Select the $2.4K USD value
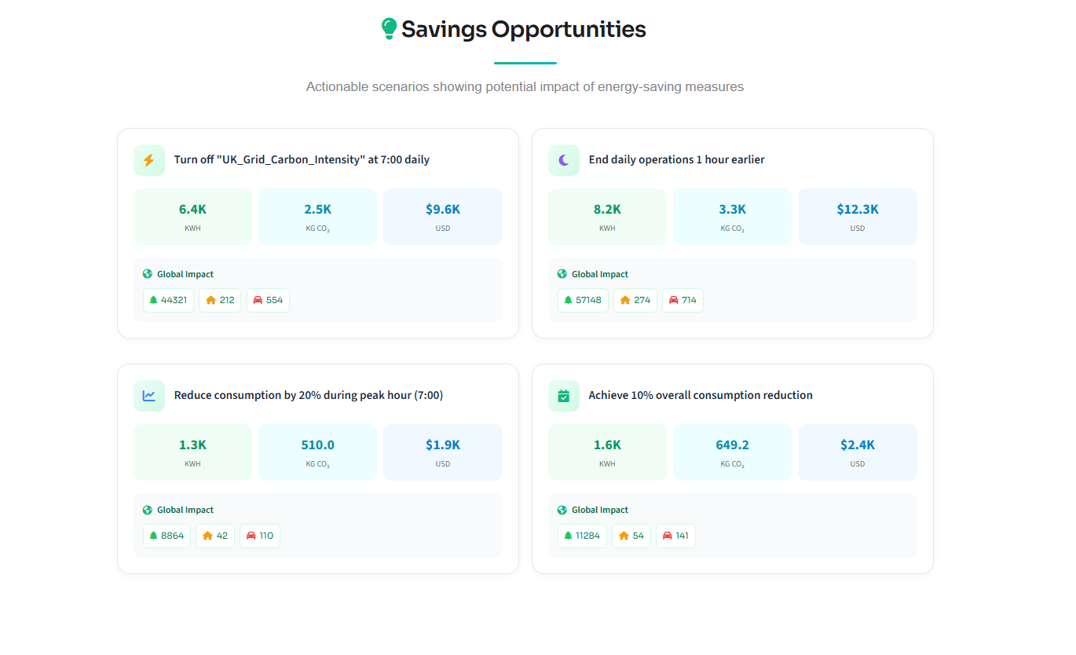 858,445
